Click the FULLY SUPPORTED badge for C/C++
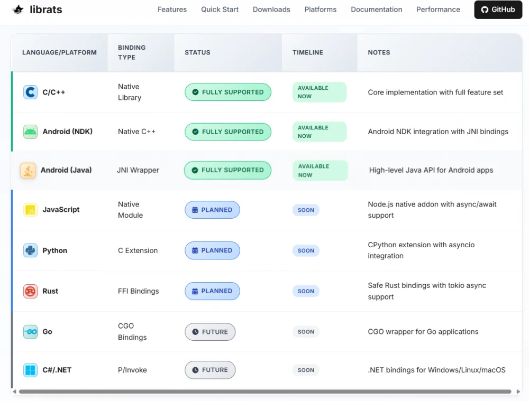 click(227, 92)
